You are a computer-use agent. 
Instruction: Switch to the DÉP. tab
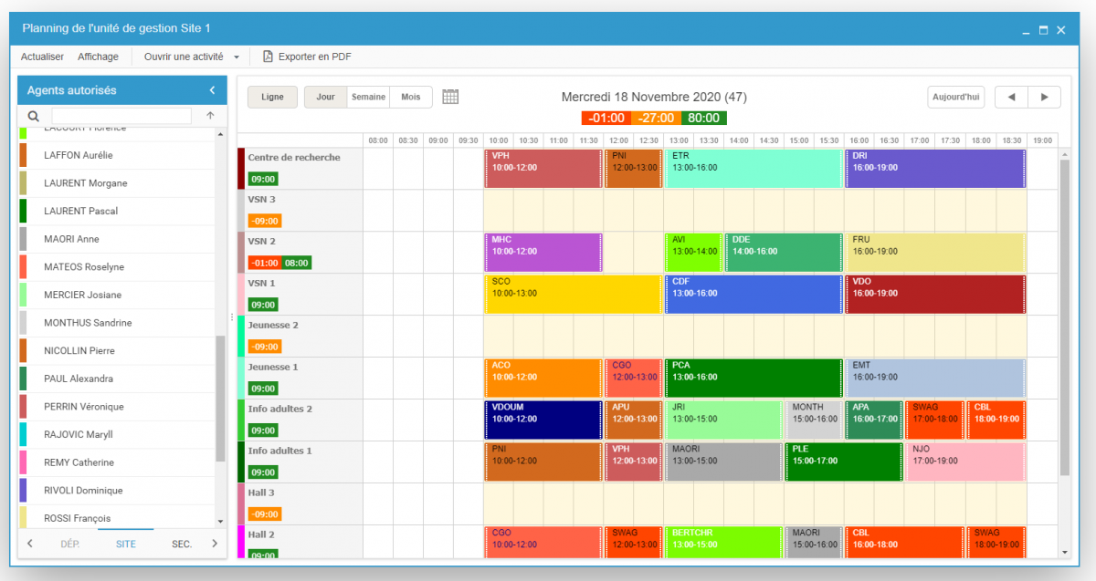[69, 544]
